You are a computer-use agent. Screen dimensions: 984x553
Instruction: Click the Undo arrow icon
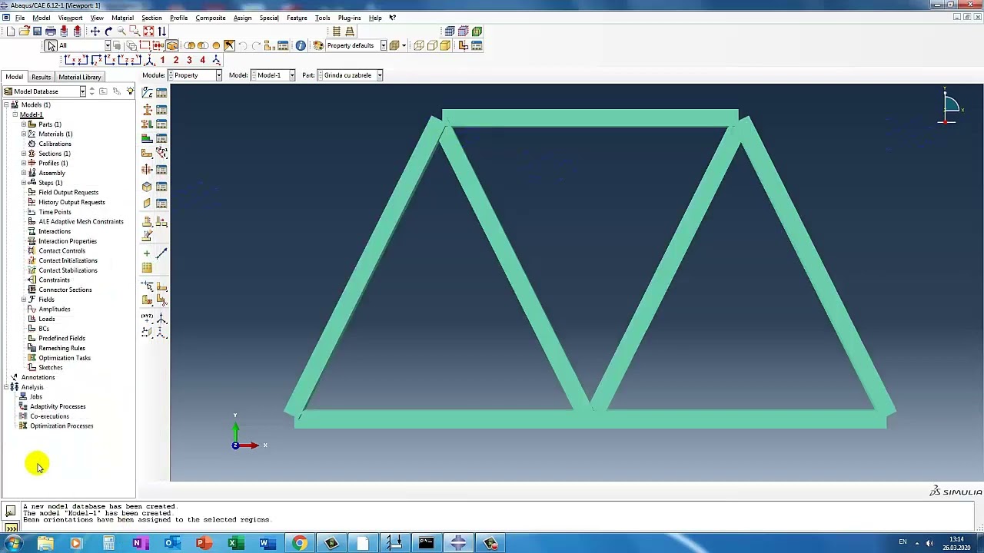[x=242, y=45]
